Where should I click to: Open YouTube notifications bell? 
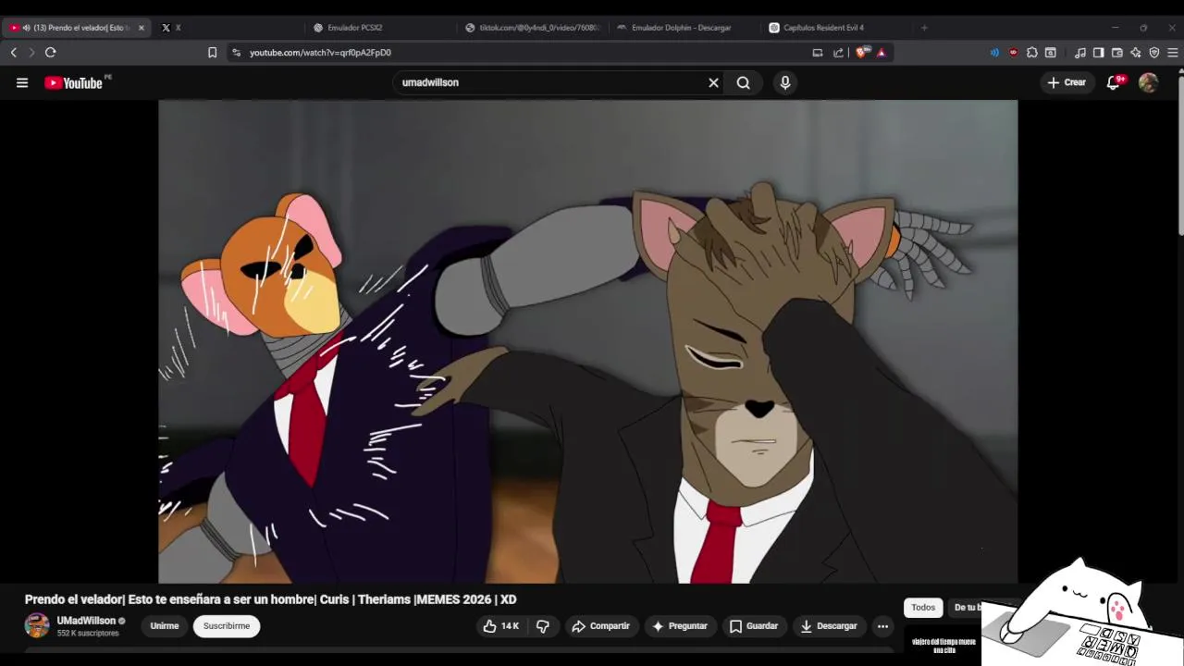point(1114,82)
